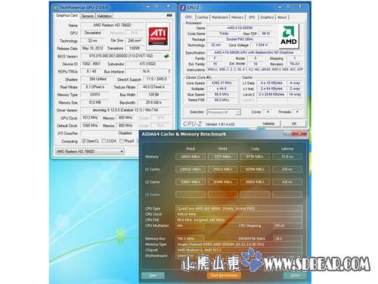Click the BIOS save chip icon
Viewport: 378px width, 284px height.
166,56
